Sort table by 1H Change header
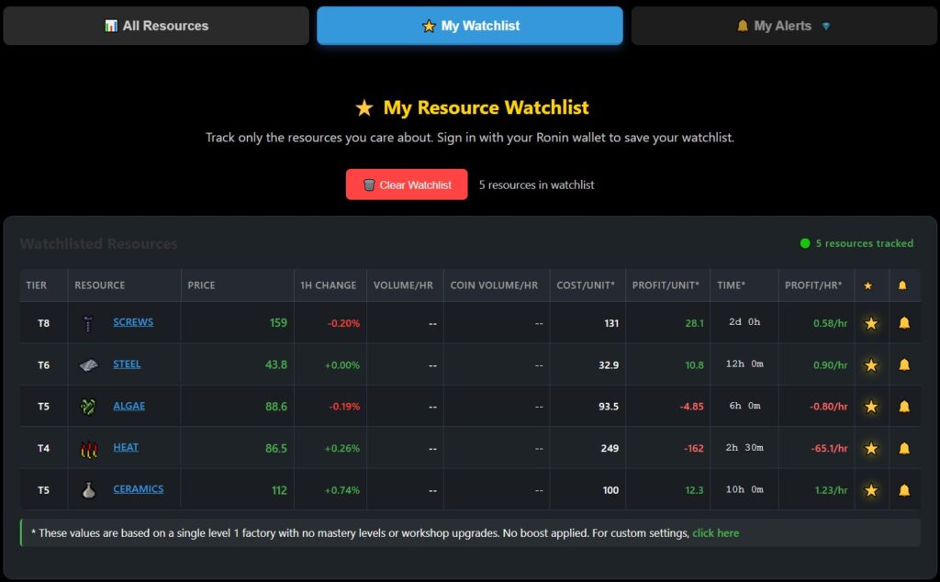Screen dimensions: 940x582 point(328,285)
